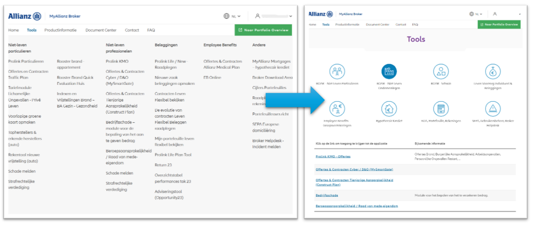Open NL language dropdown in left screenshot
536x228 pixels.
(232, 16)
